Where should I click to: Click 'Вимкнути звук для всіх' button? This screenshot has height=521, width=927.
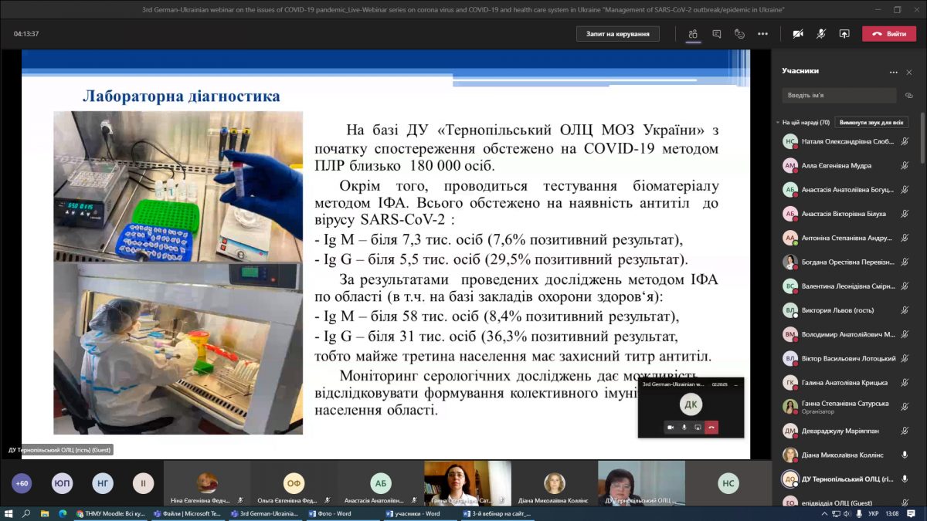click(871, 123)
